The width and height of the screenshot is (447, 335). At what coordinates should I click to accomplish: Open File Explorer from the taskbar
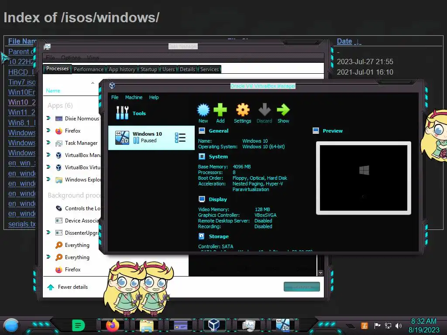coord(147,325)
